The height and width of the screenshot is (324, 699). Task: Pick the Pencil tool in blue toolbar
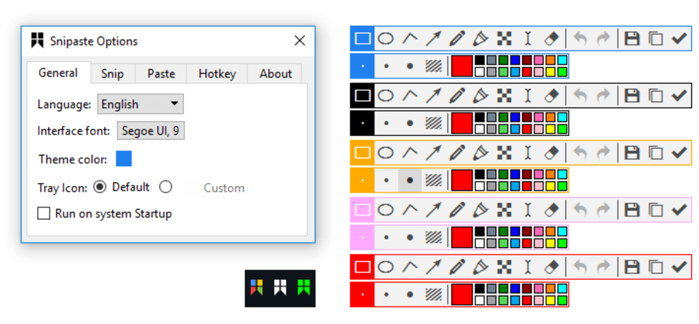(457, 38)
